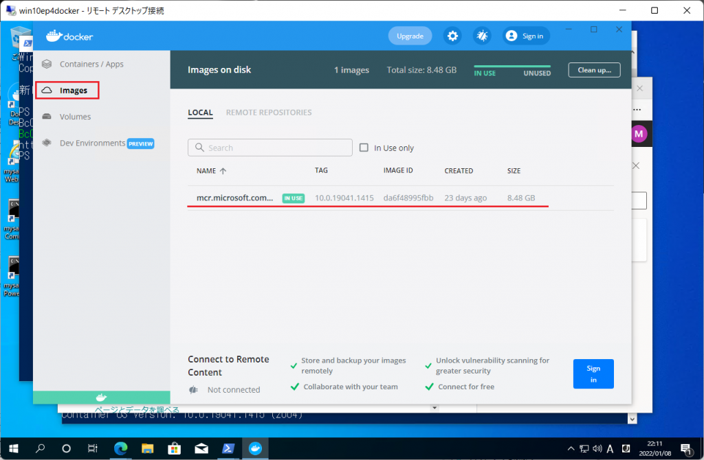This screenshot has height=460, width=704.
Task: Click the Volumes drive icon in sidebar
Action: click(47, 117)
